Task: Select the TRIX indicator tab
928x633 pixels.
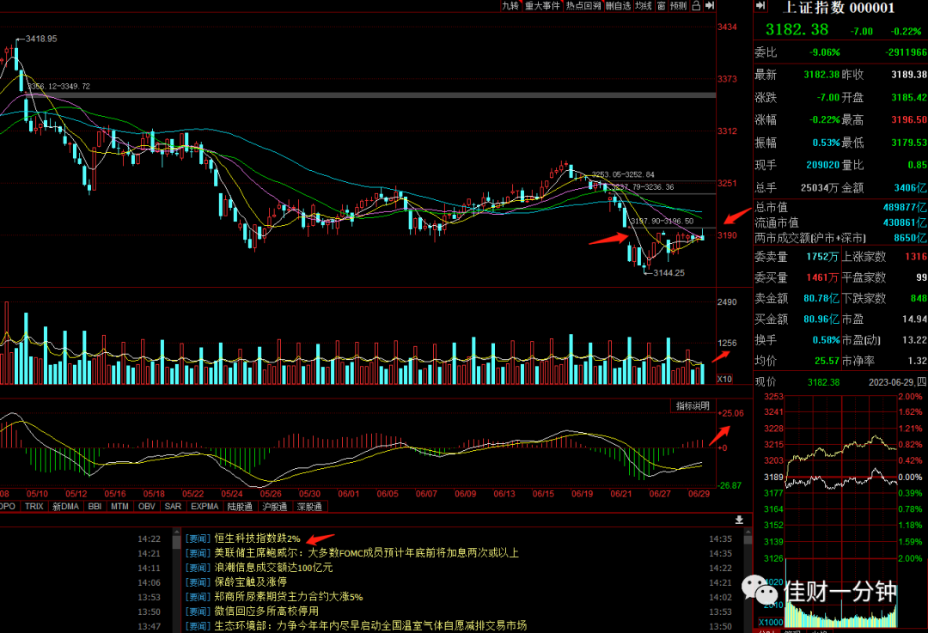Action: [34, 507]
